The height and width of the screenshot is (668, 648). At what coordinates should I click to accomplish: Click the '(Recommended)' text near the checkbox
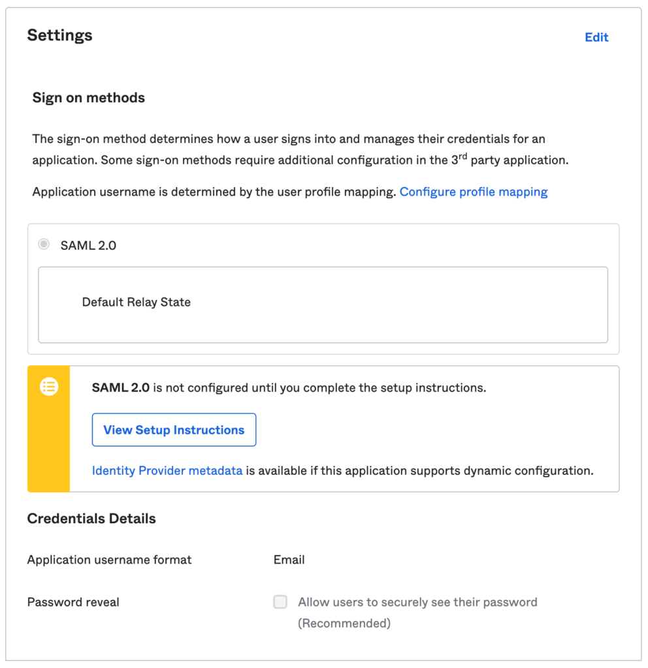[344, 623]
